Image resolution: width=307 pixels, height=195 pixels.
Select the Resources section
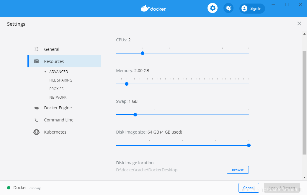[x=64, y=61]
